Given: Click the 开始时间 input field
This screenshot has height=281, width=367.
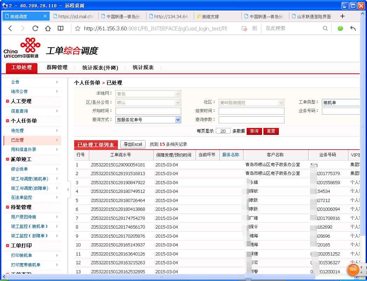Looking at the screenshot, I should (148, 111).
